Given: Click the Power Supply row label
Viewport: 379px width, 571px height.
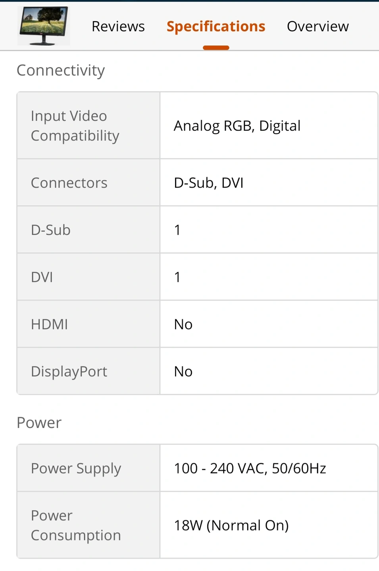Looking at the screenshot, I should coord(76,469).
